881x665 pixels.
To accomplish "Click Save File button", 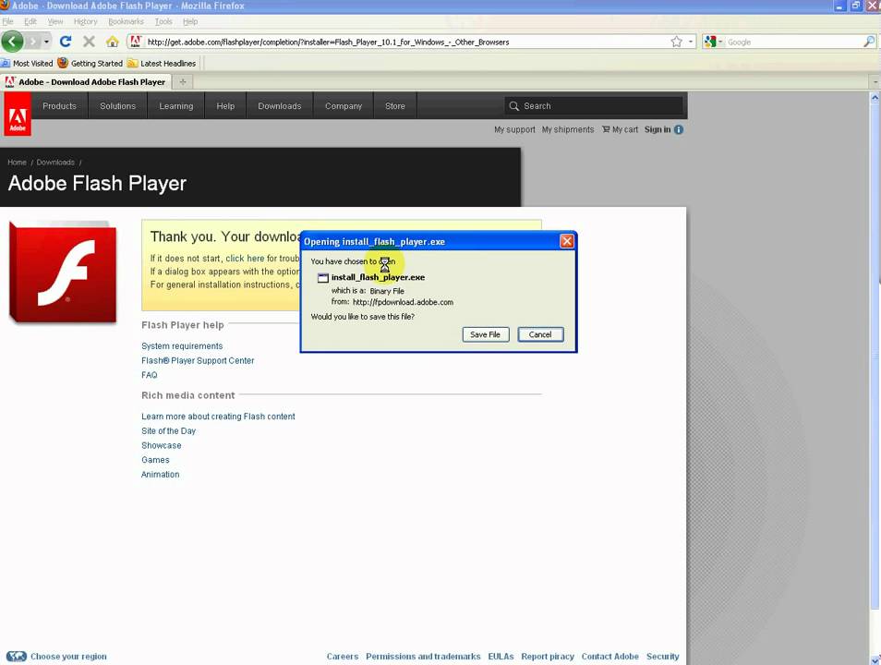I will [486, 334].
